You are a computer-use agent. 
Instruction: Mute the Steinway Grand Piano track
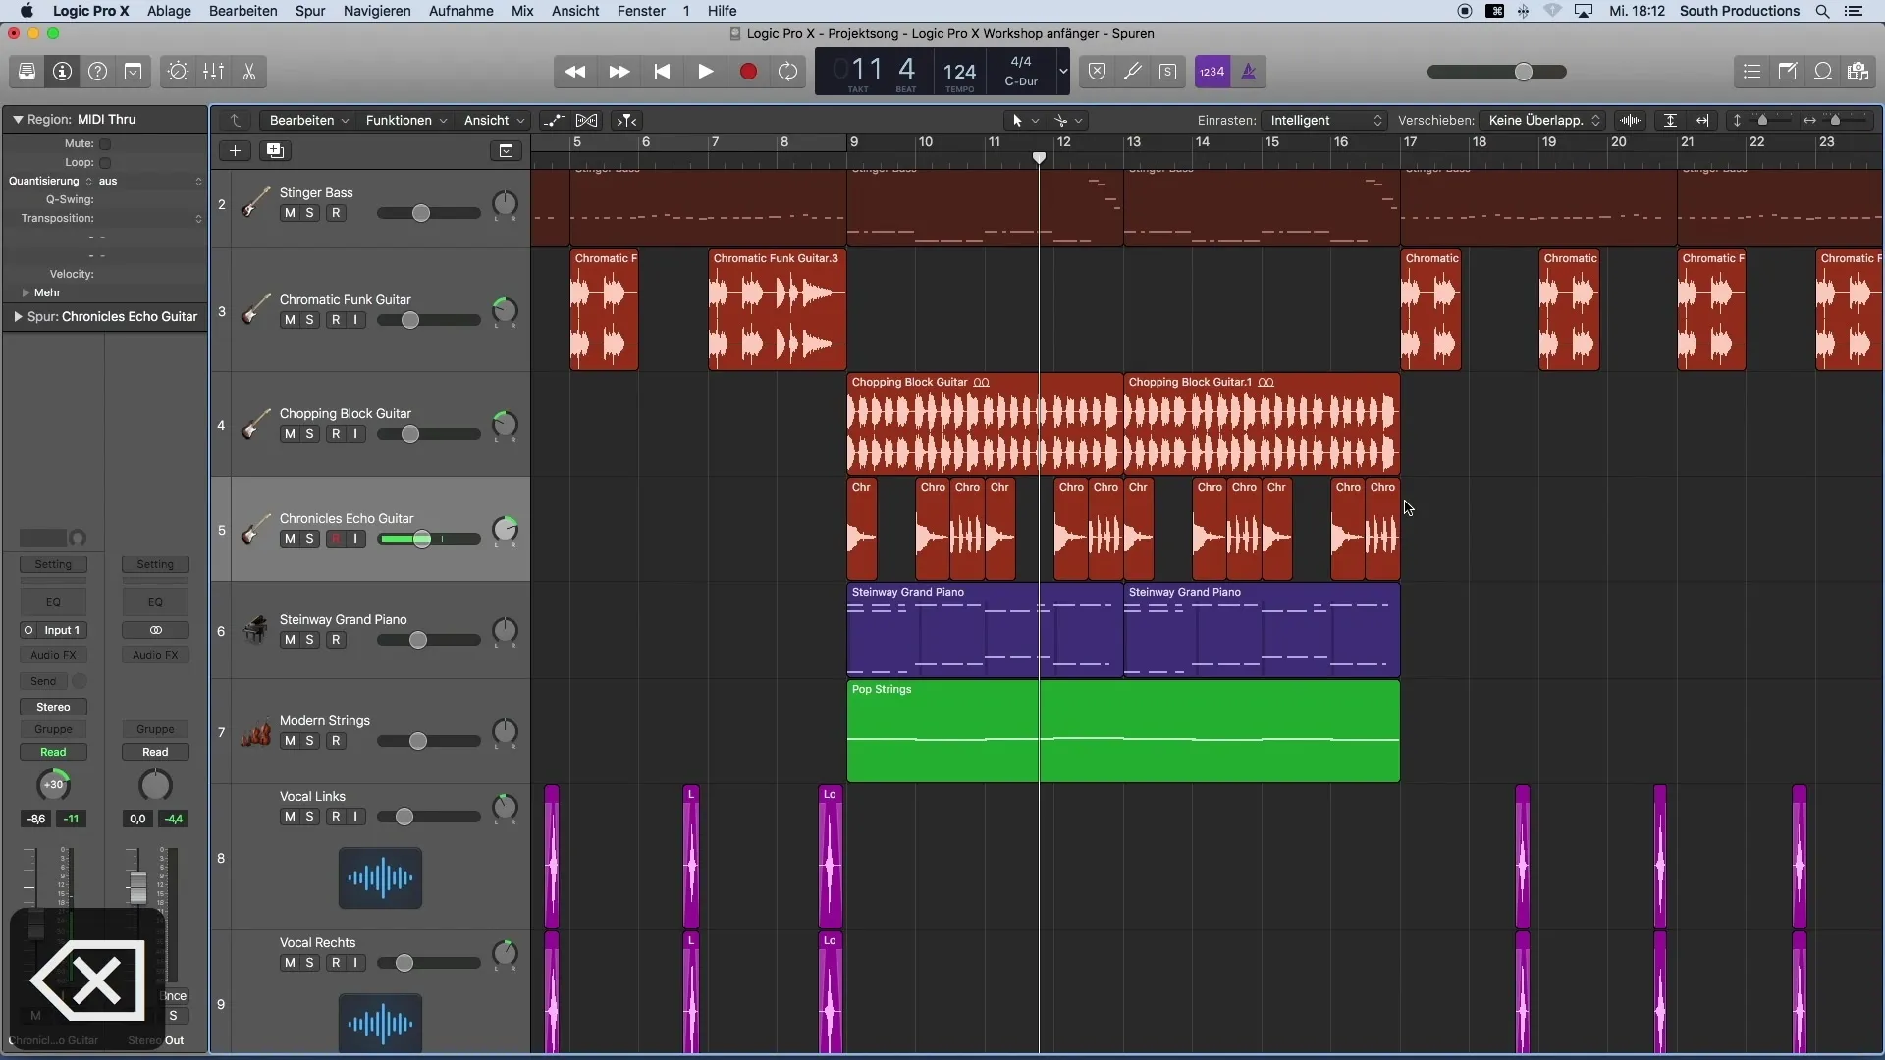coord(288,639)
